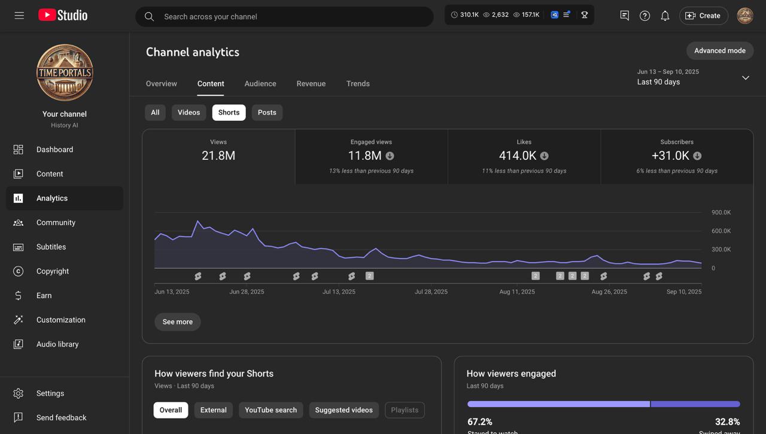Switch to the Revenue tab
The height and width of the screenshot is (434, 766).
click(x=311, y=84)
